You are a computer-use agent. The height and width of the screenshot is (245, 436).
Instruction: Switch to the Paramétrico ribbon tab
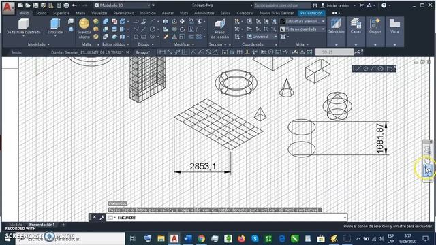click(123, 13)
